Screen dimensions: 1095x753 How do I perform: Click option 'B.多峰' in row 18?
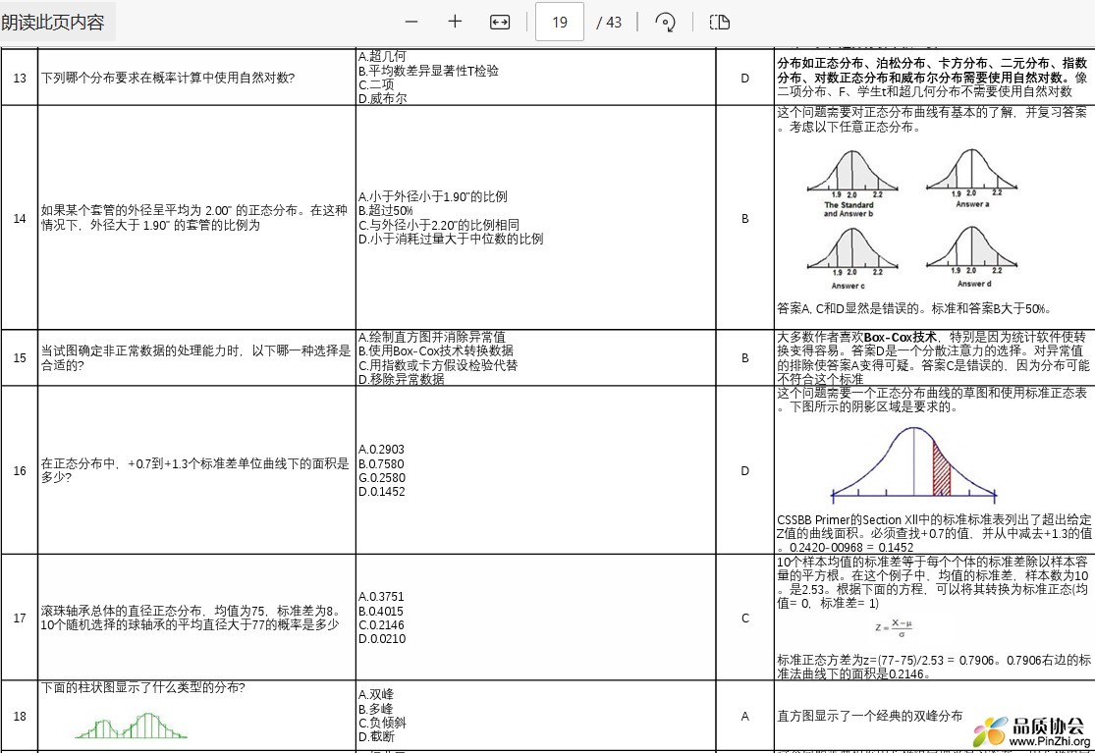click(x=376, y=709)
